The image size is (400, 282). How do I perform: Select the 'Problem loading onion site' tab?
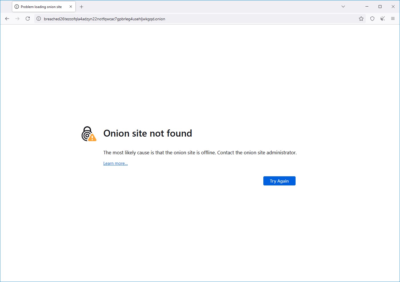(44, 7)
